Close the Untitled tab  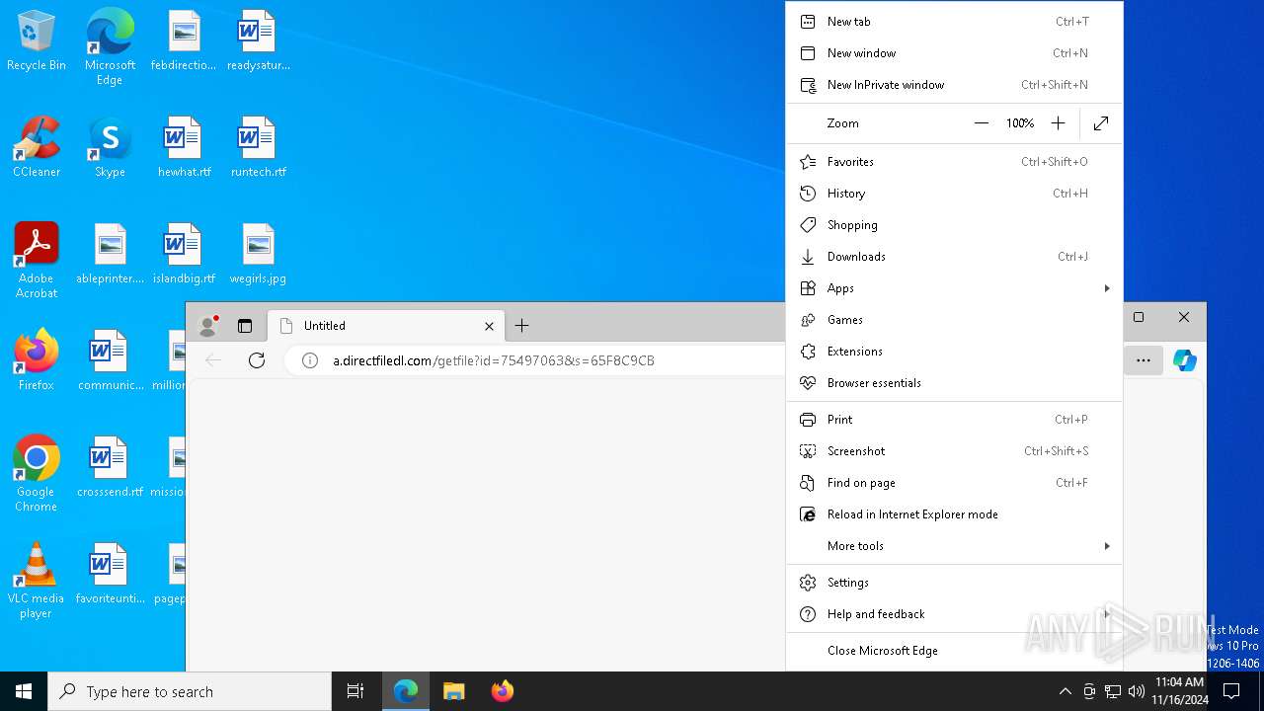pos(489,325)
